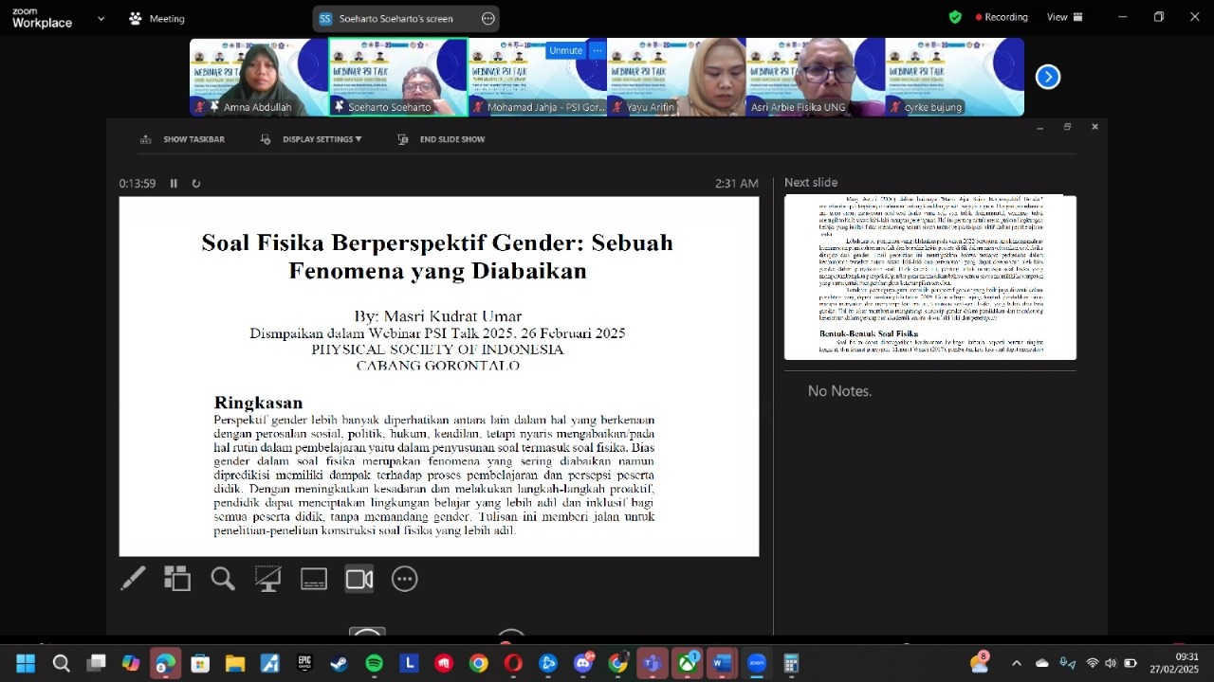
Task: Open the Zoom View menu
Action: tap(1063, 16)
